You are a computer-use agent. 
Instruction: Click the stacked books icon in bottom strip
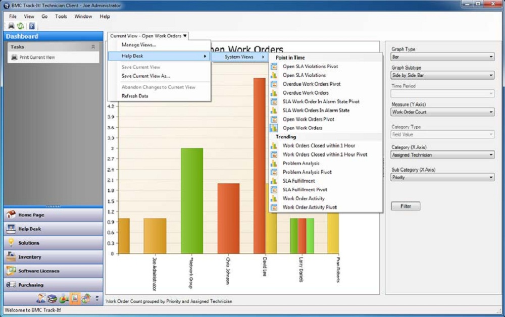pyautogui.click(x=52, y=299)
